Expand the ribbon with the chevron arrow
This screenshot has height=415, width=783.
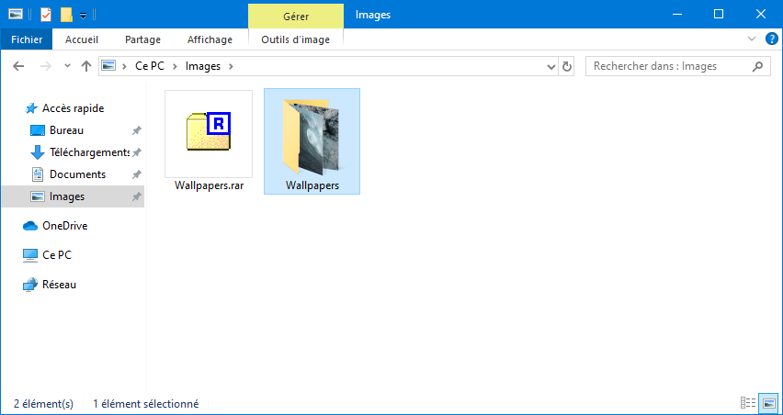click(752, 39)
